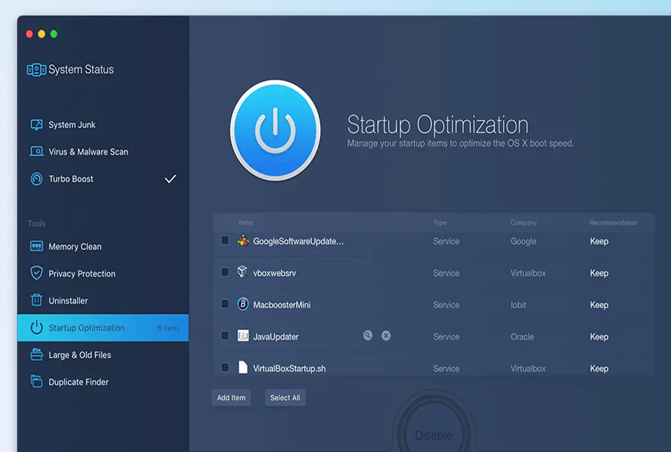
Task: Click Google in the Company column
Action: [x=523, y=241]
